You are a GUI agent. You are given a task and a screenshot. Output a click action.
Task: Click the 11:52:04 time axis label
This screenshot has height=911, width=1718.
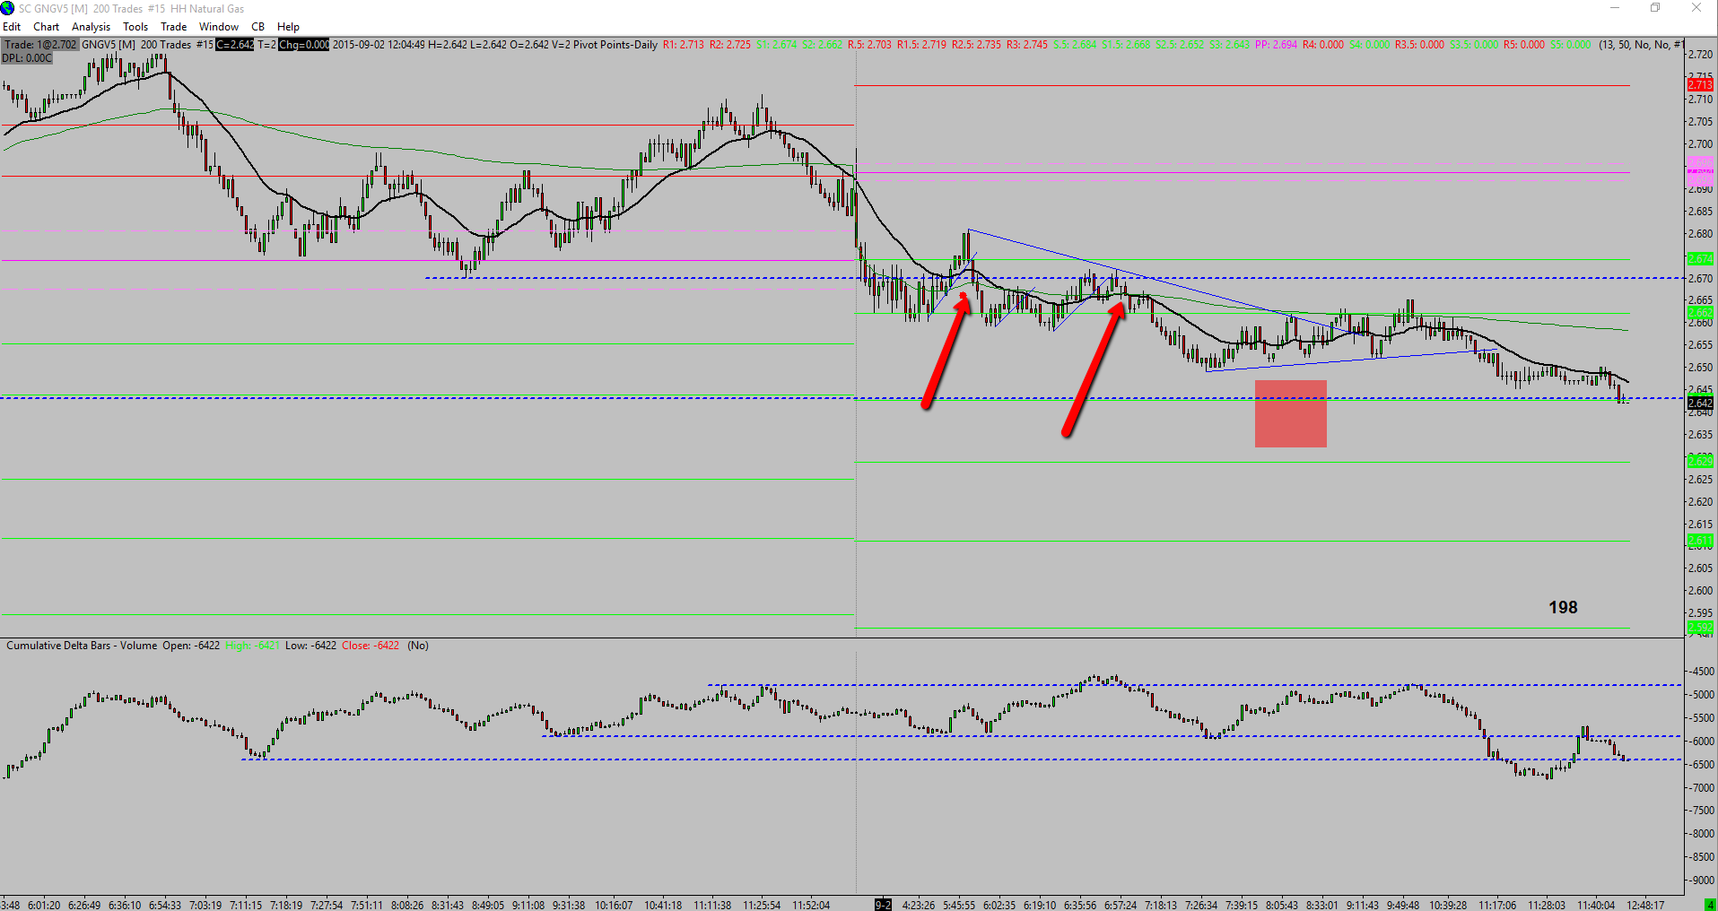[x=811, y=906]
